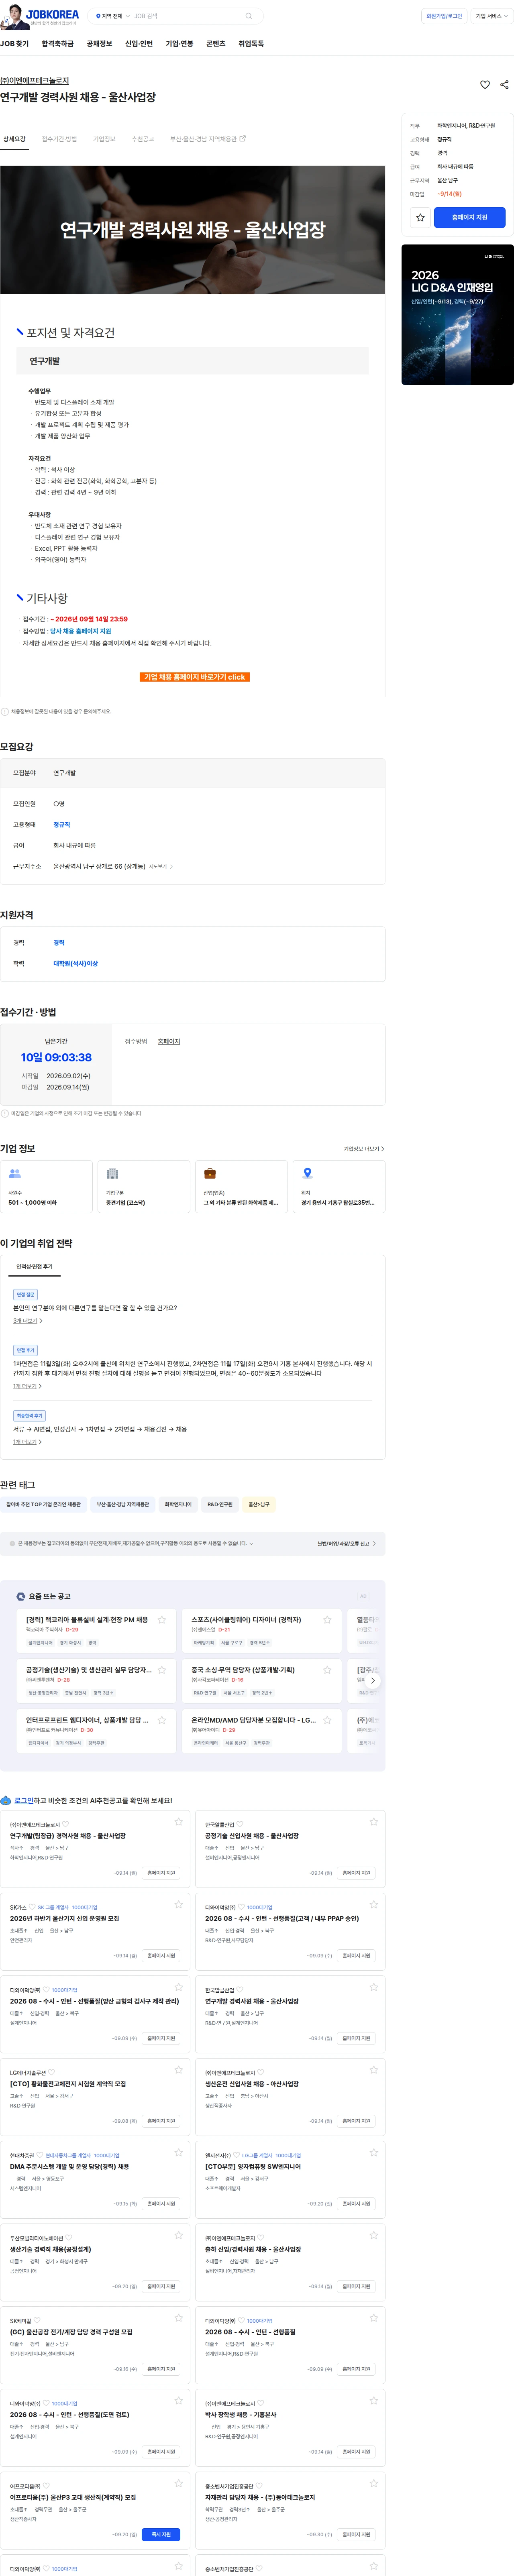
Task: Click external link icon of 부산·울산·경남 tab
Action: (x=243, y=139)
